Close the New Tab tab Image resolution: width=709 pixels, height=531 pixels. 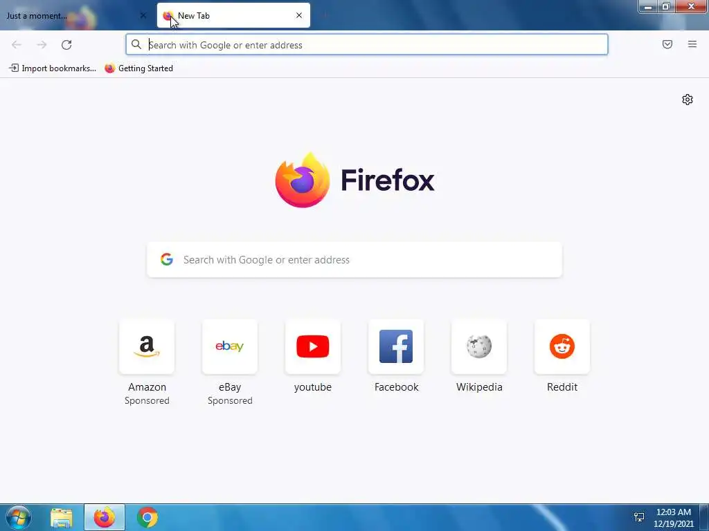[299, 15]
